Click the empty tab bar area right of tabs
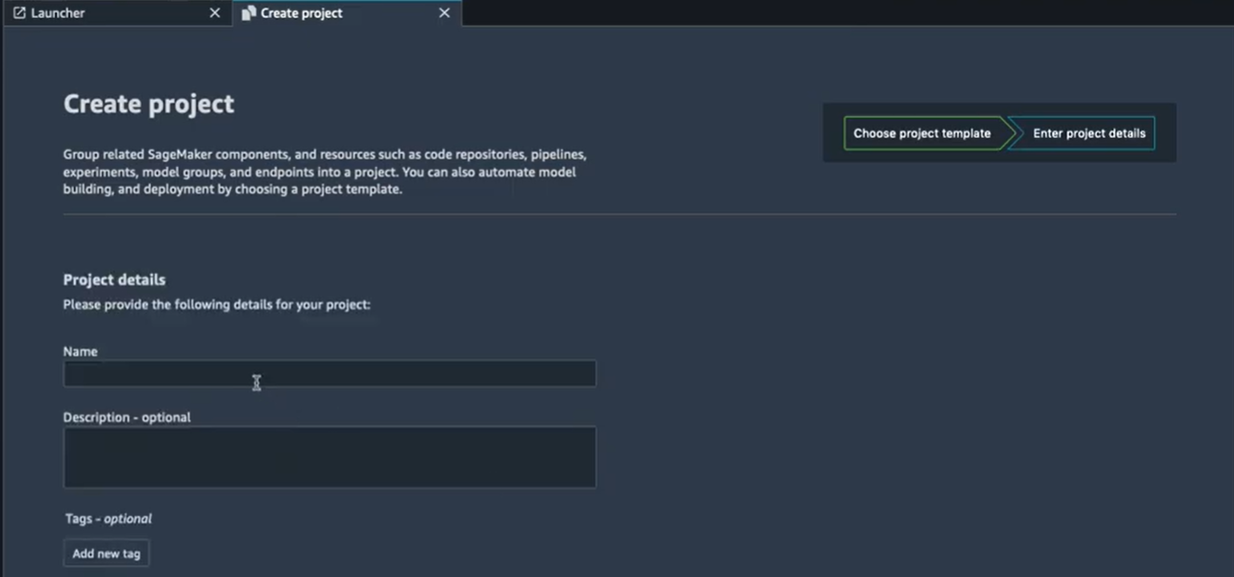This screenshot has width=1234, height=577. coord(844,13)
